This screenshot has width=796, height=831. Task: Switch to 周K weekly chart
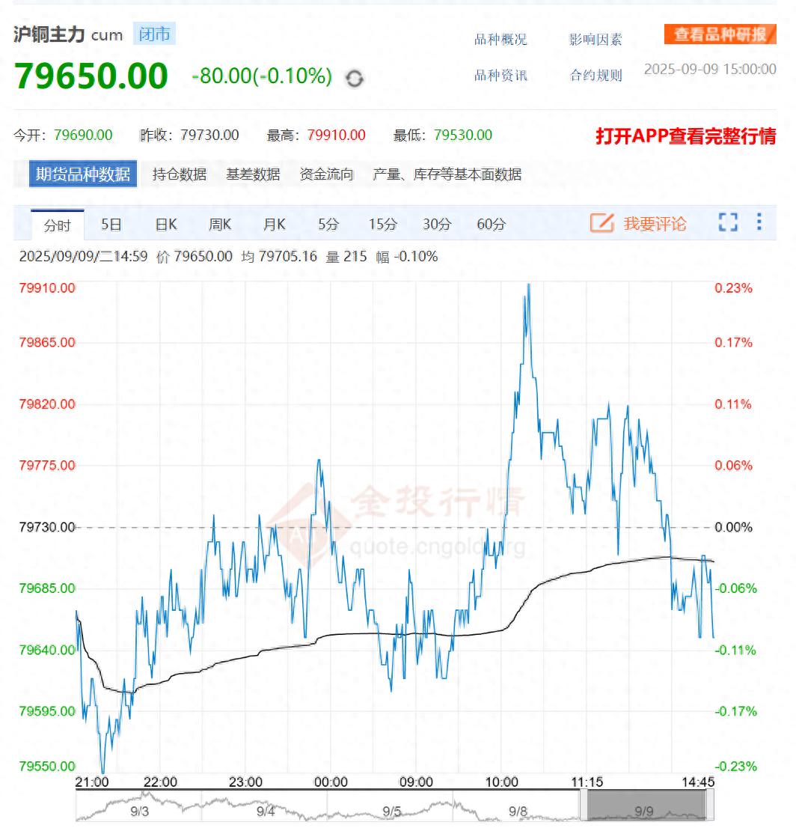coord(218,223)
